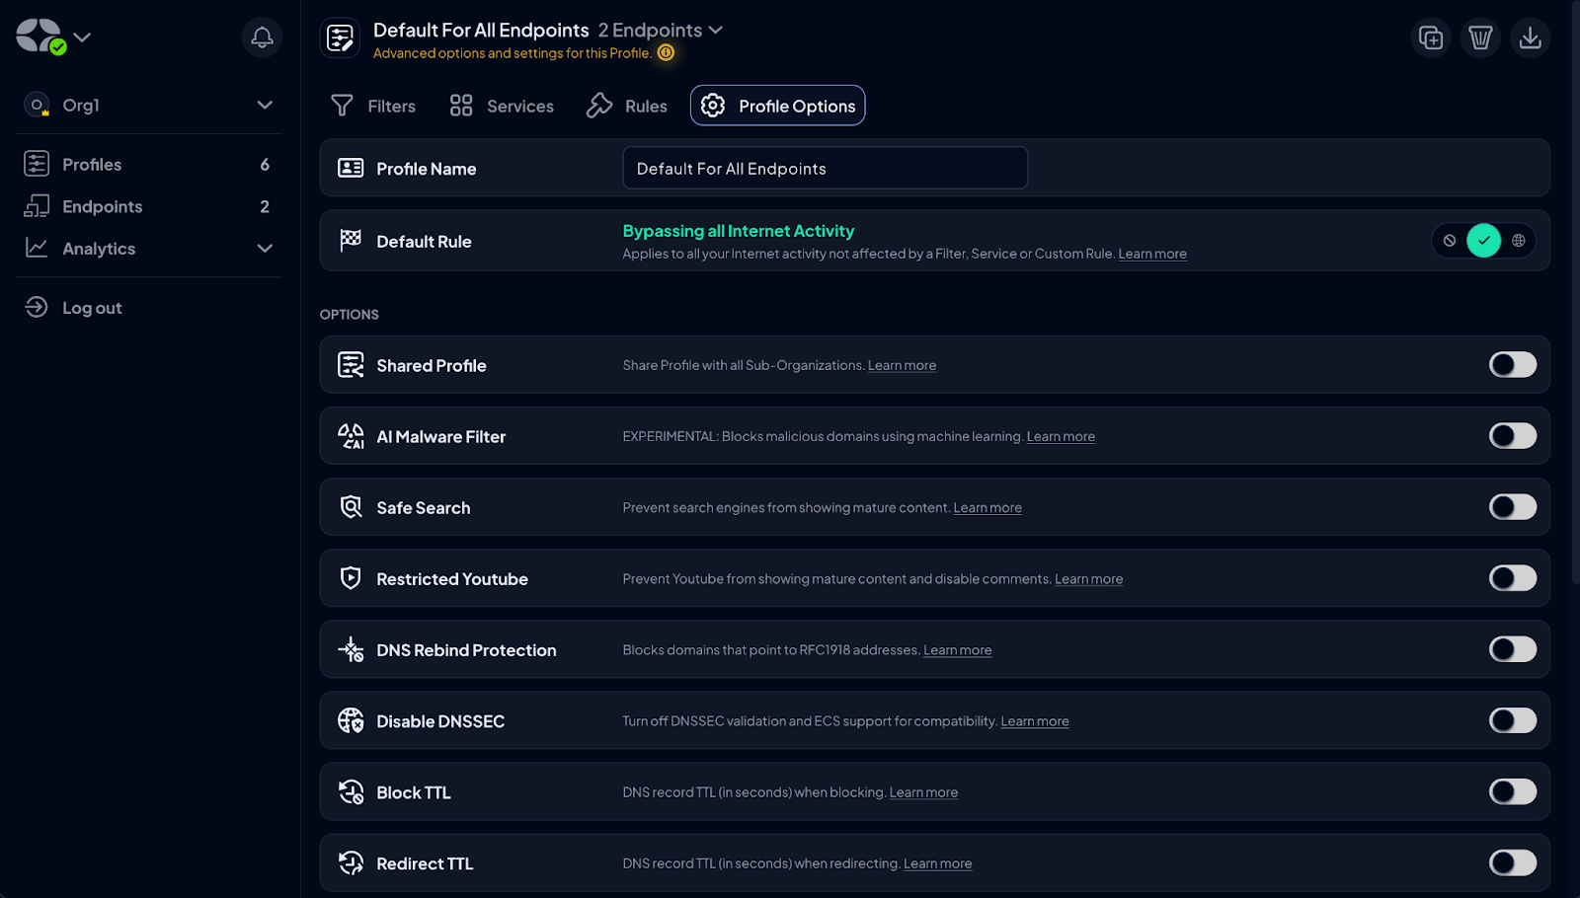Click the AI Malware Filter icon
This screenshot has height=898, width=1580.
pos(351,436)
